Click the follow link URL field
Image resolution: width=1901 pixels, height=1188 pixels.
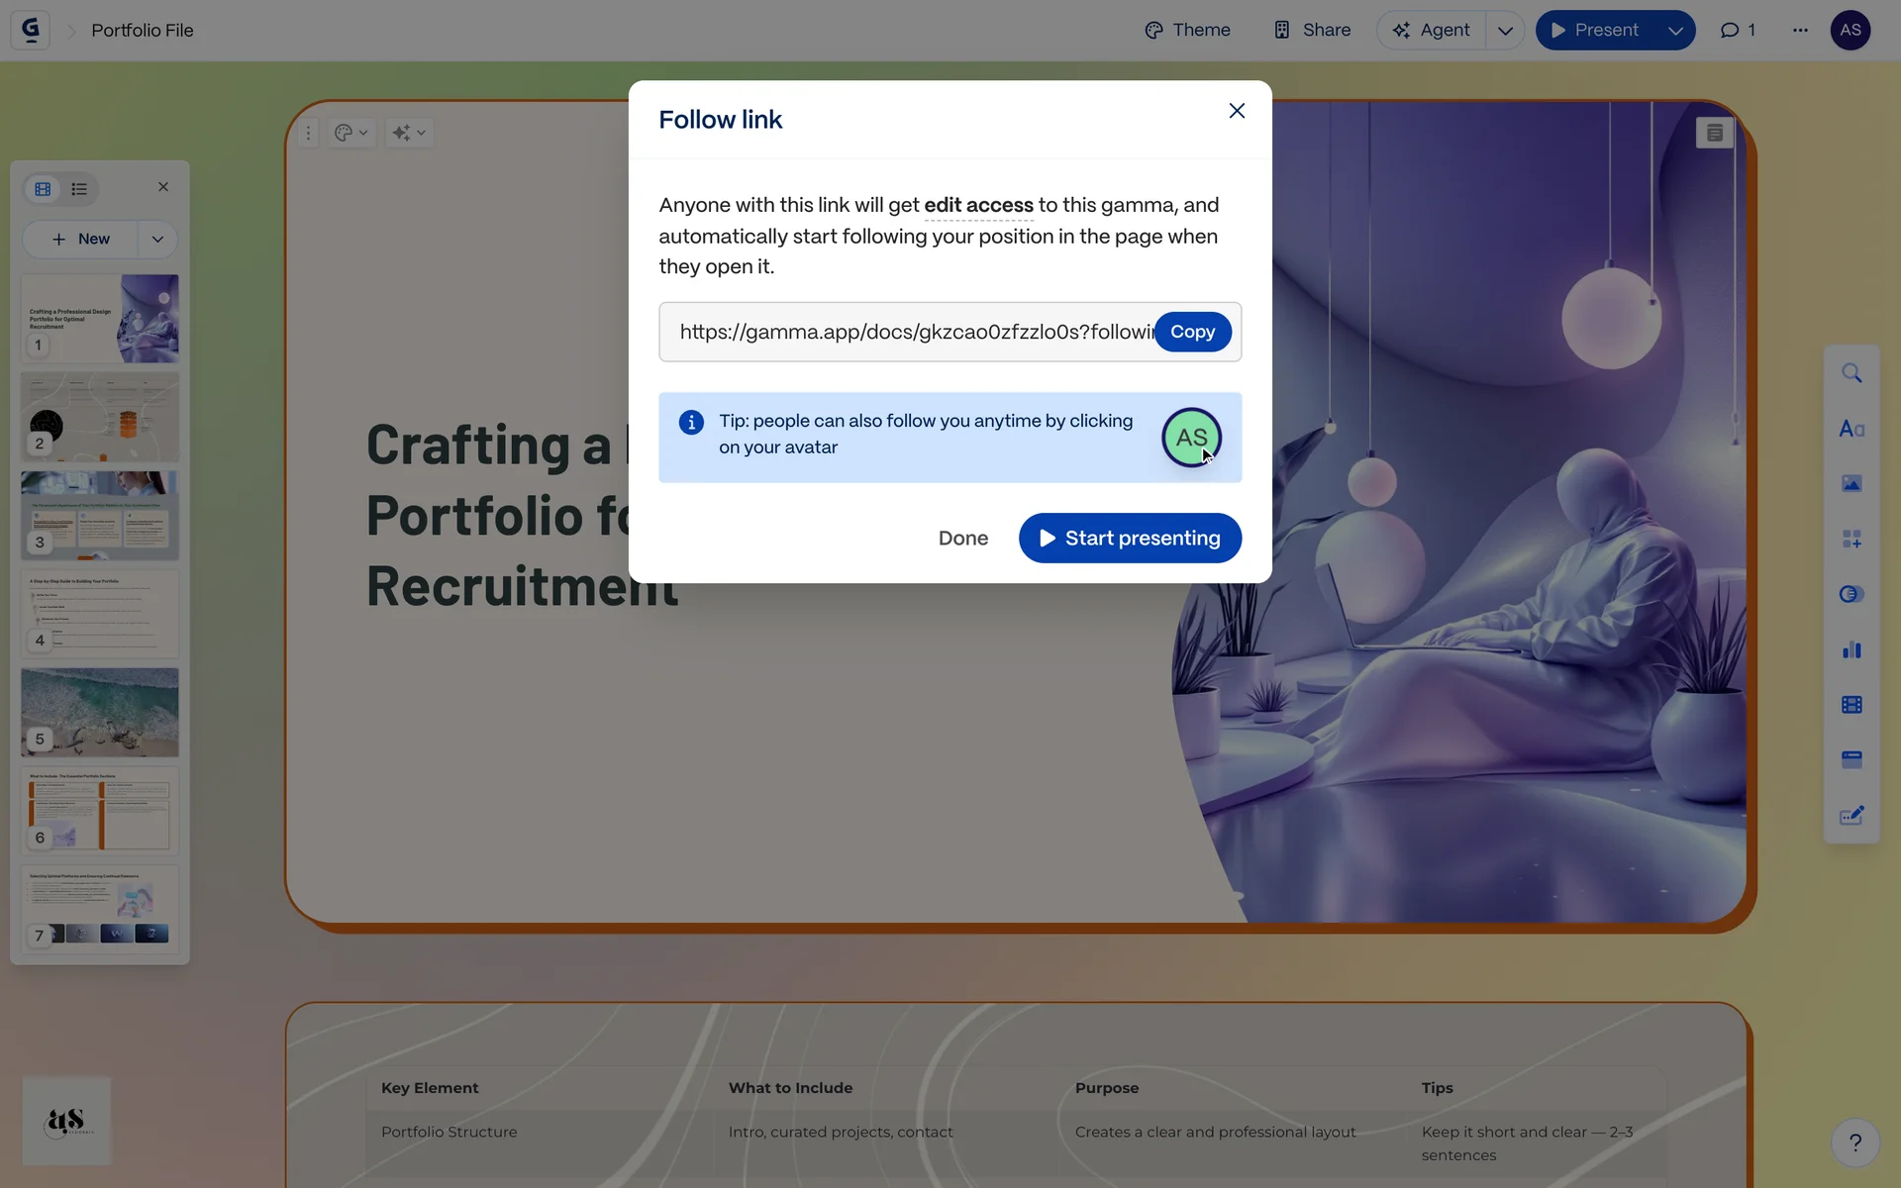911,332
